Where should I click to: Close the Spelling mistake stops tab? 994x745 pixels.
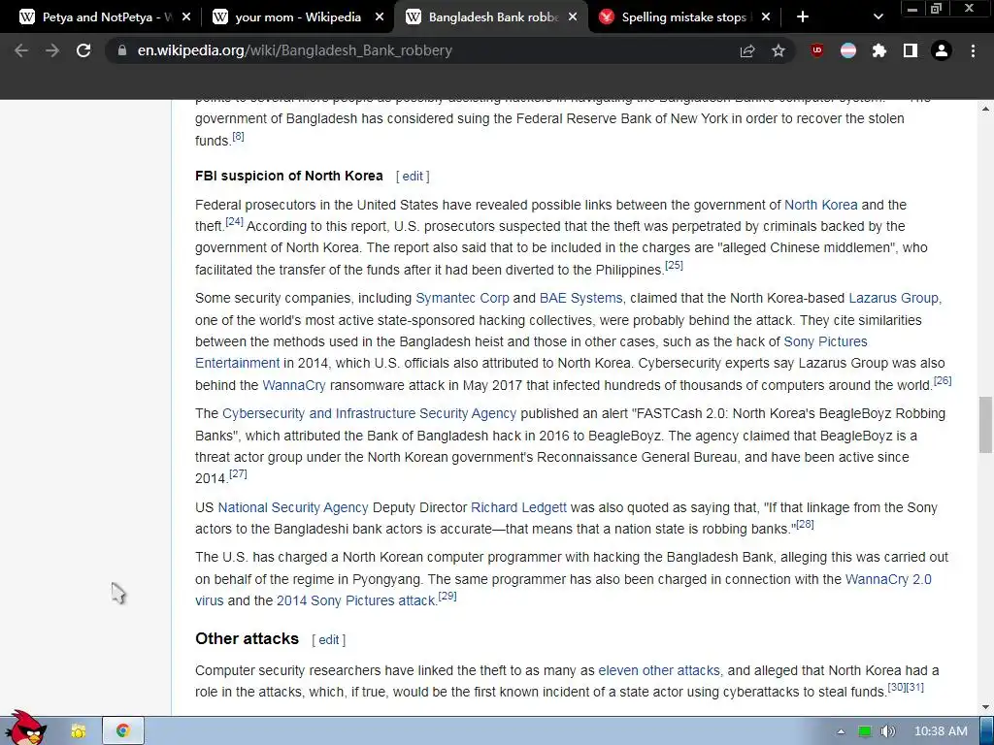click(765, 17)
